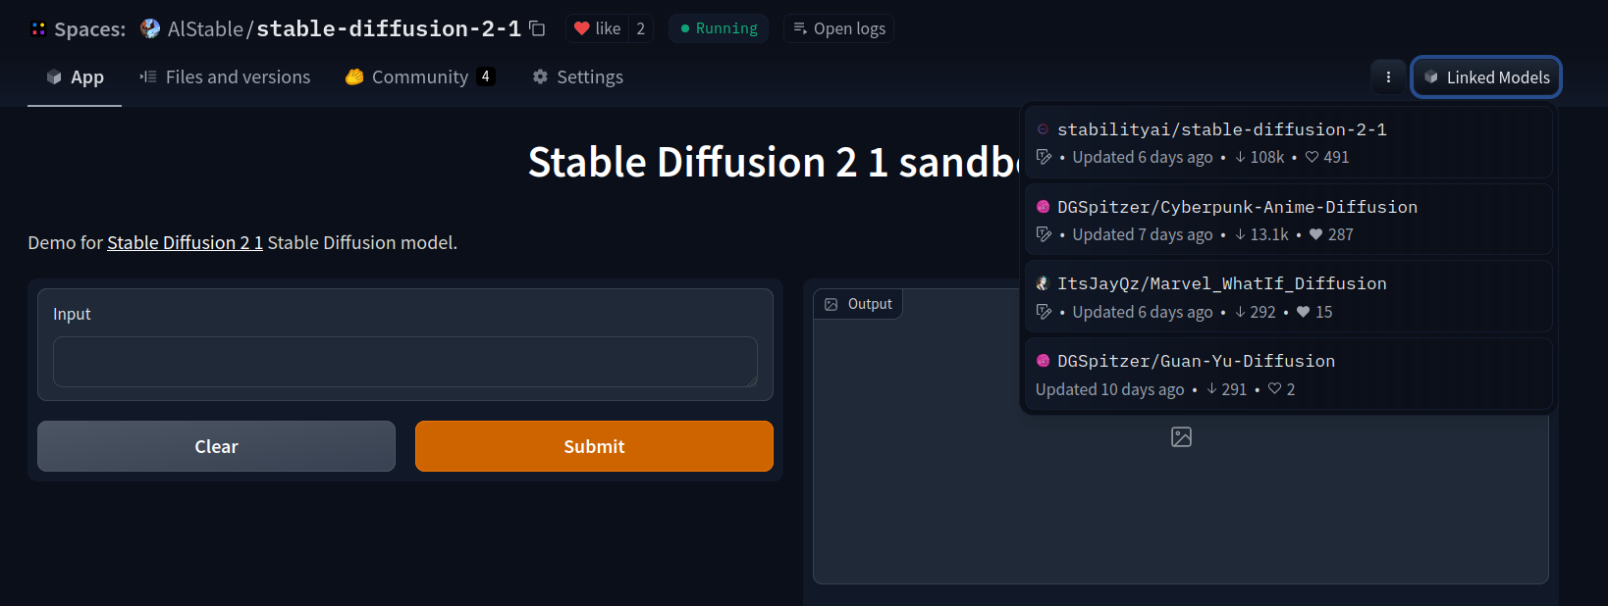Collapse the Linked Models dropdown
This screenshot has width=1608, height=606.
click(1486, 77)
